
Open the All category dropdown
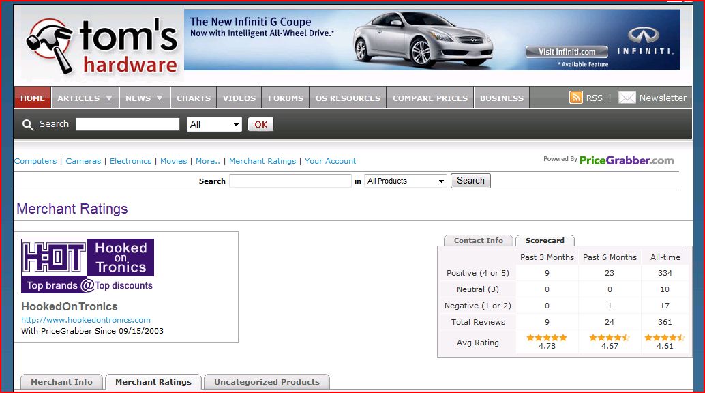pyautogui.click(x=214, y=125)
